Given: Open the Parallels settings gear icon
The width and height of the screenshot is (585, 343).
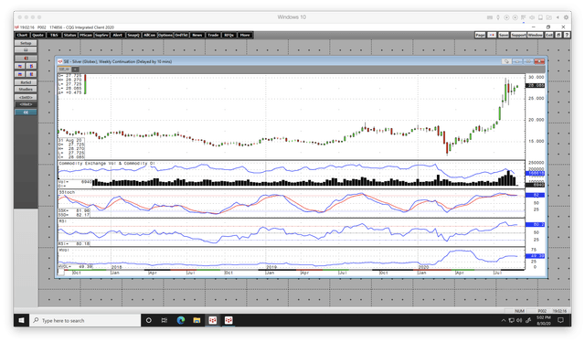Looking at the screenshot, I should click(566, 17).
